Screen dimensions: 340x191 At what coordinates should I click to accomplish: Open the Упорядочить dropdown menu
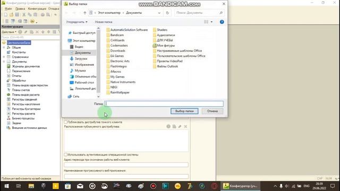[x=76, y=22]
